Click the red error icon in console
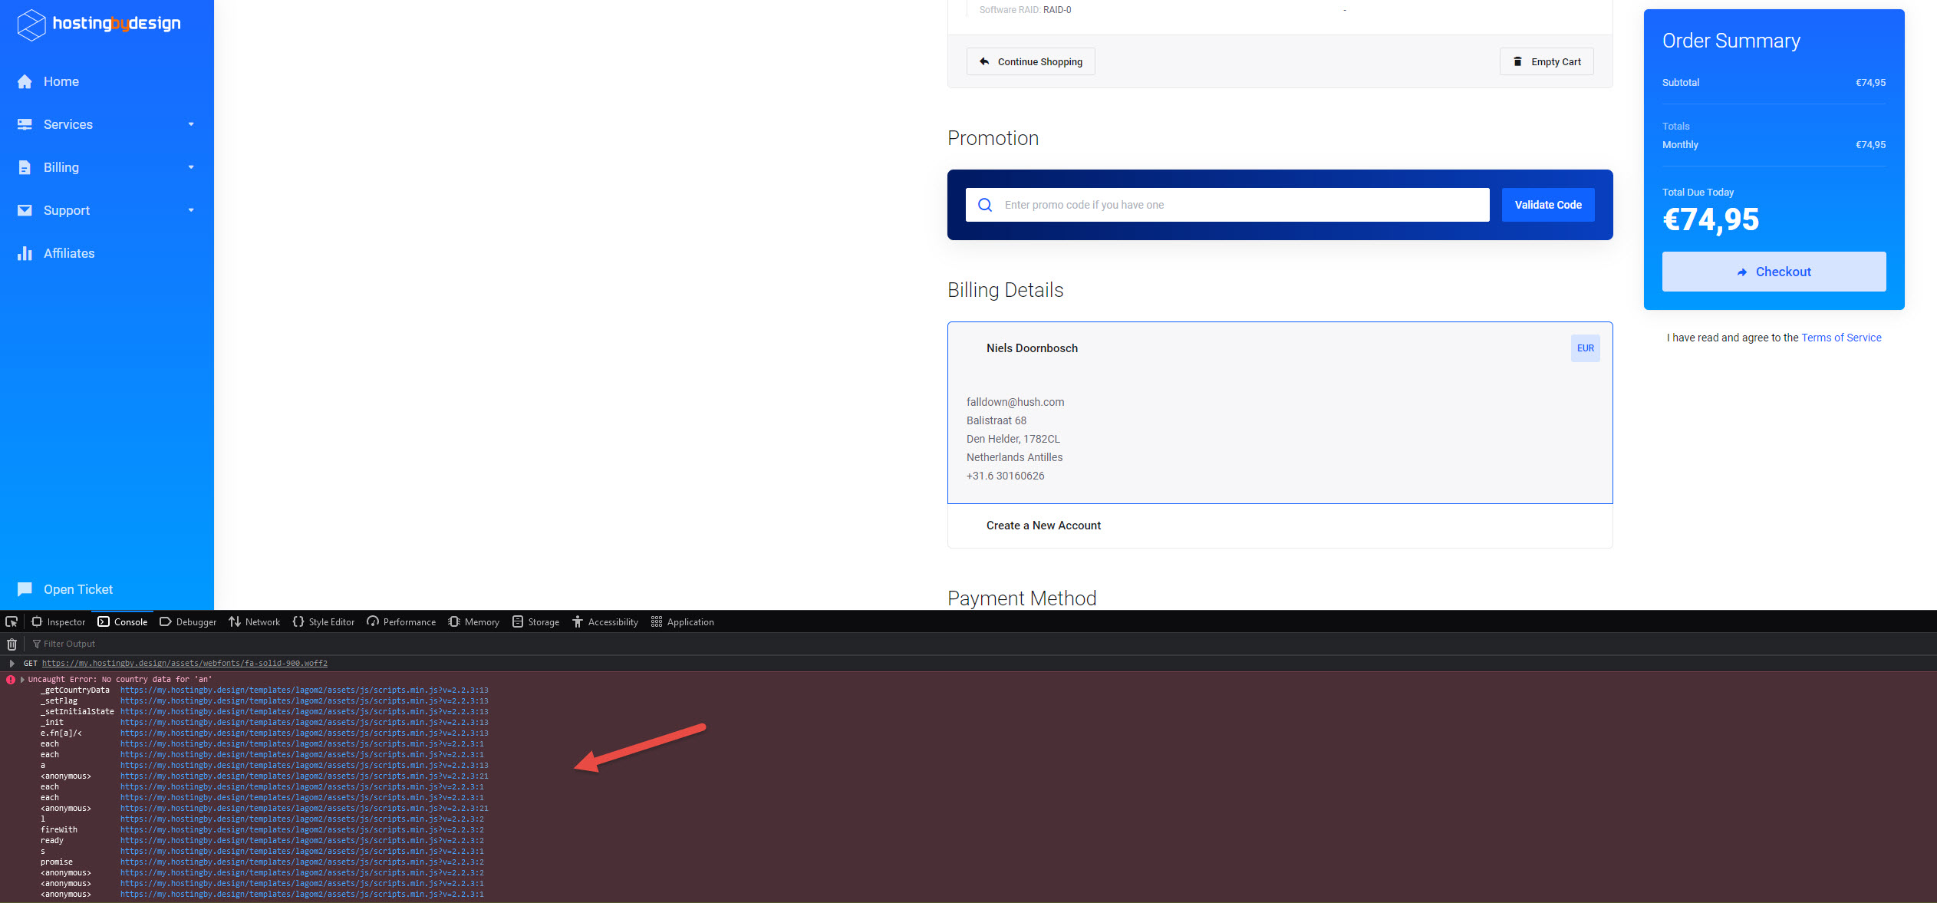The width and height of the screenshot is (1937, 903). [11, 679]
